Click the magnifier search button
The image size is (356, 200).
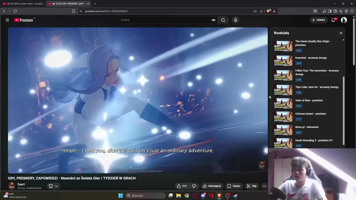[223, 20]
